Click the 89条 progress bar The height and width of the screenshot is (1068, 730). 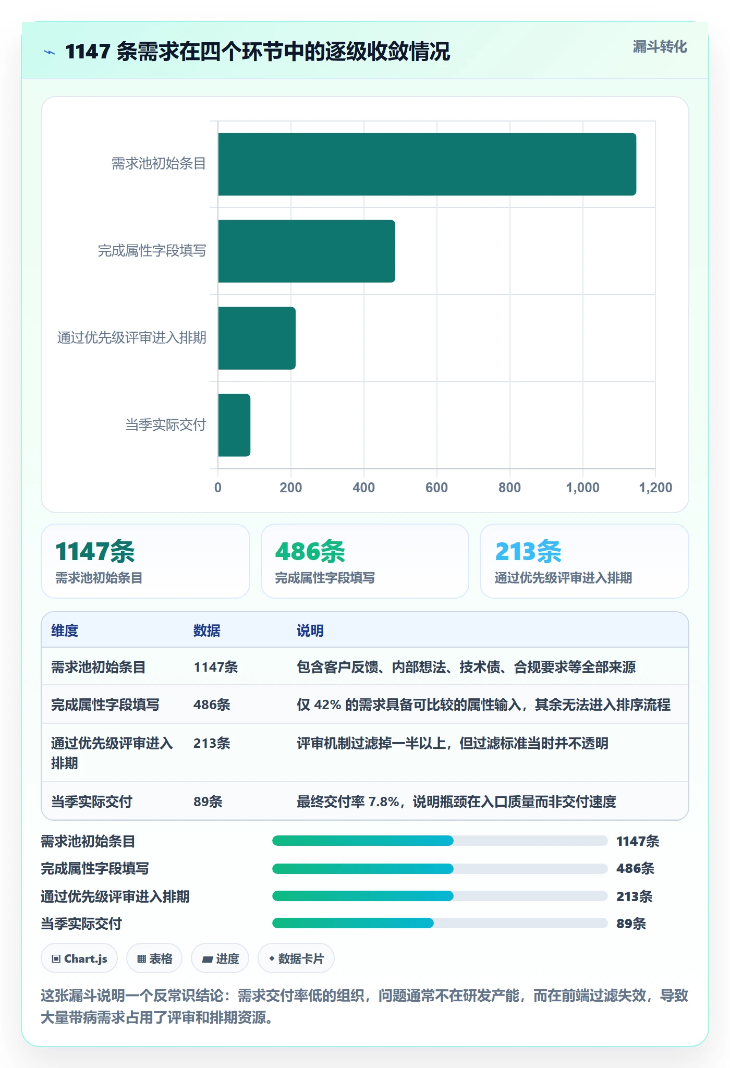coord(440,923)
